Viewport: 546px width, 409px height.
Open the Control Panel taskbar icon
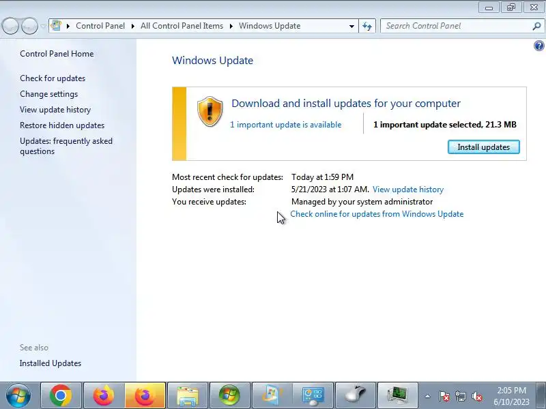click(x=314, y=395)
